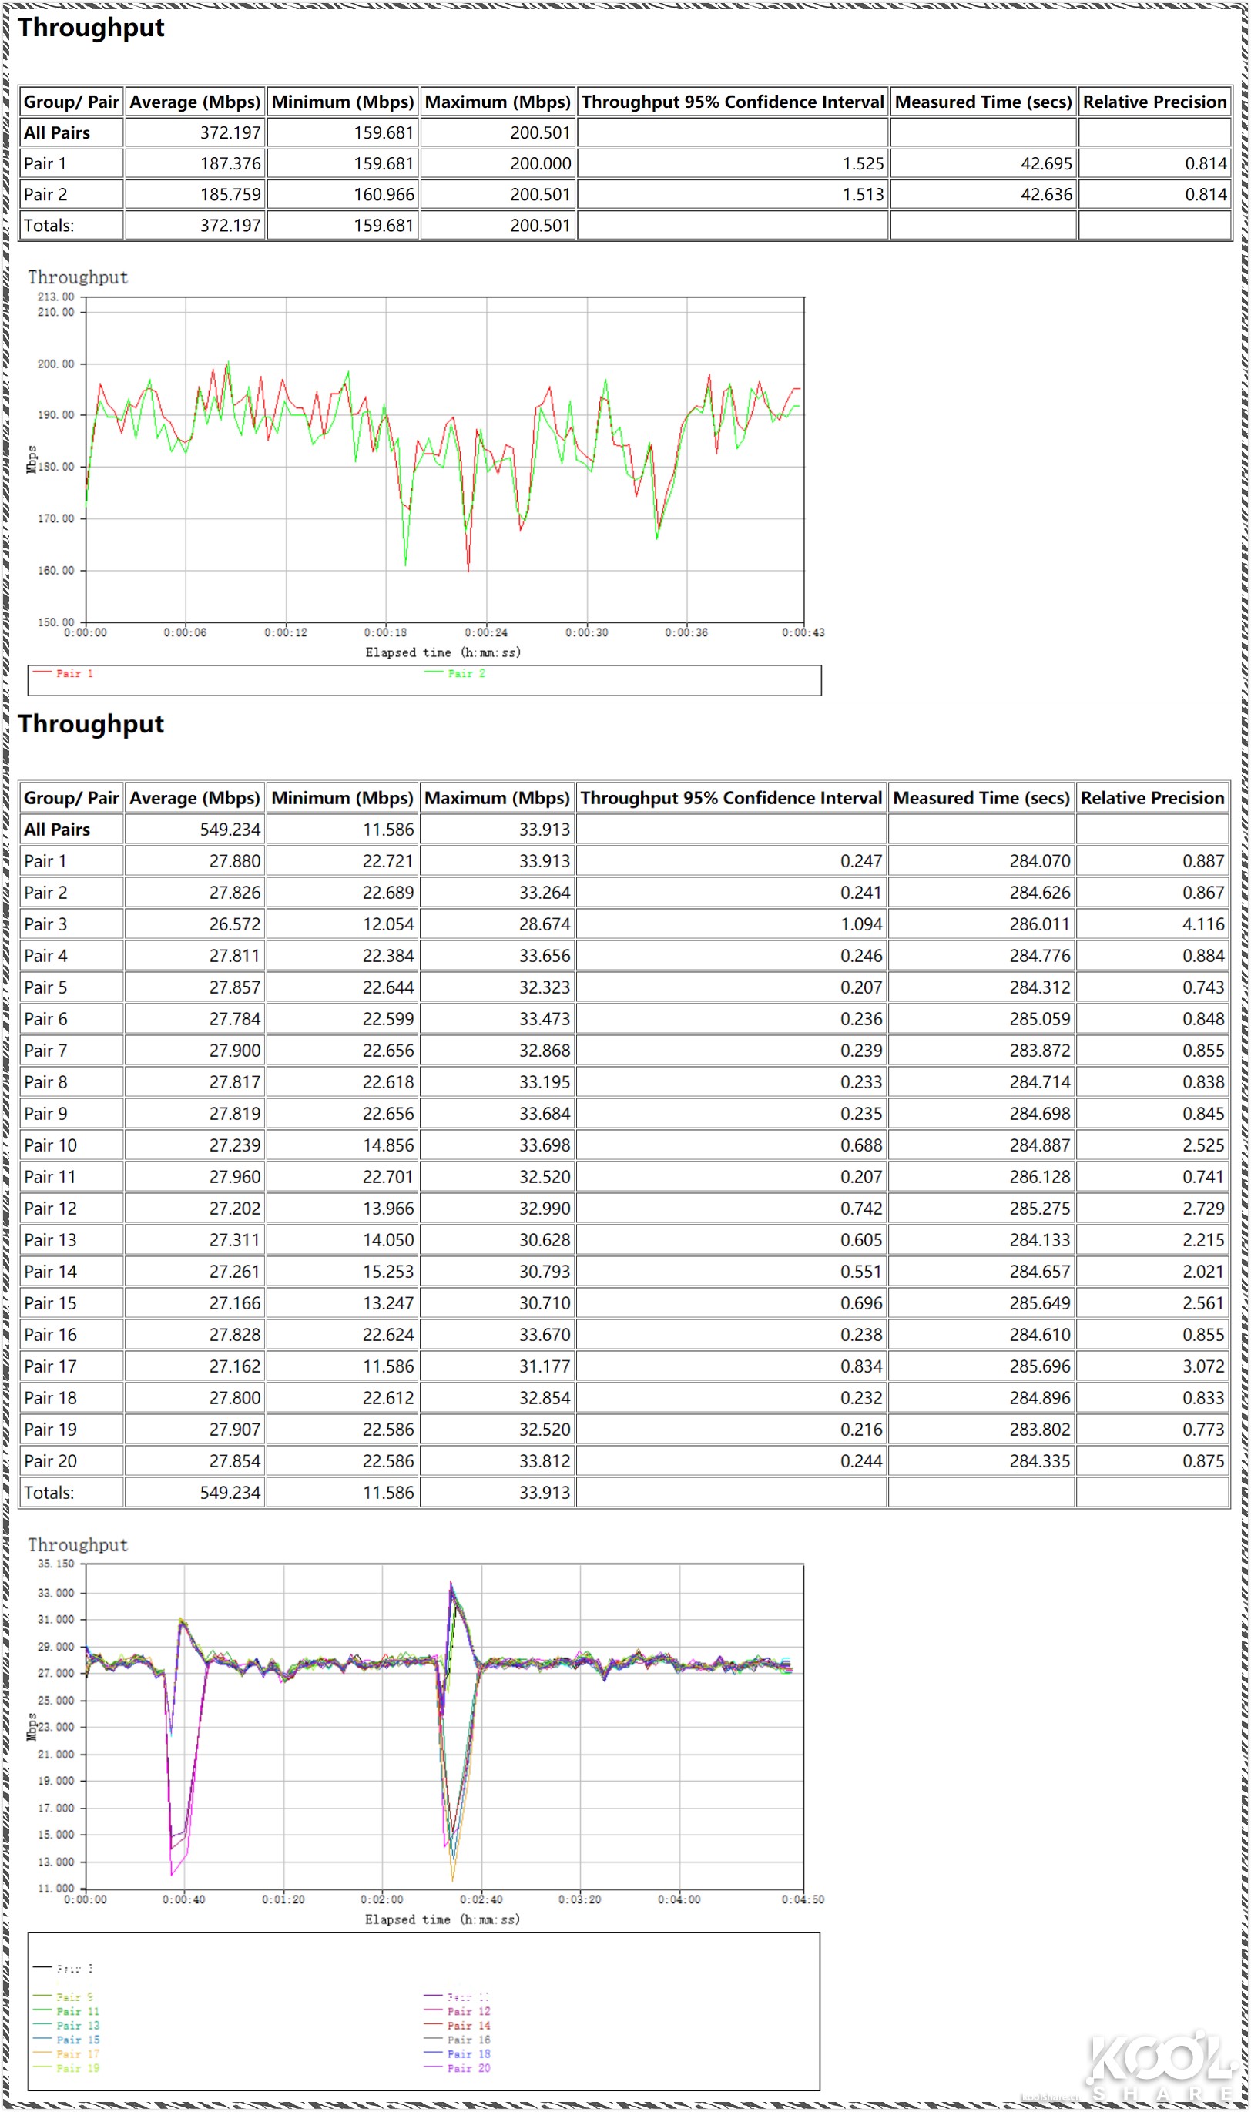
Task: Select the Pair 15 legend entry
Action: point(65,2040)
